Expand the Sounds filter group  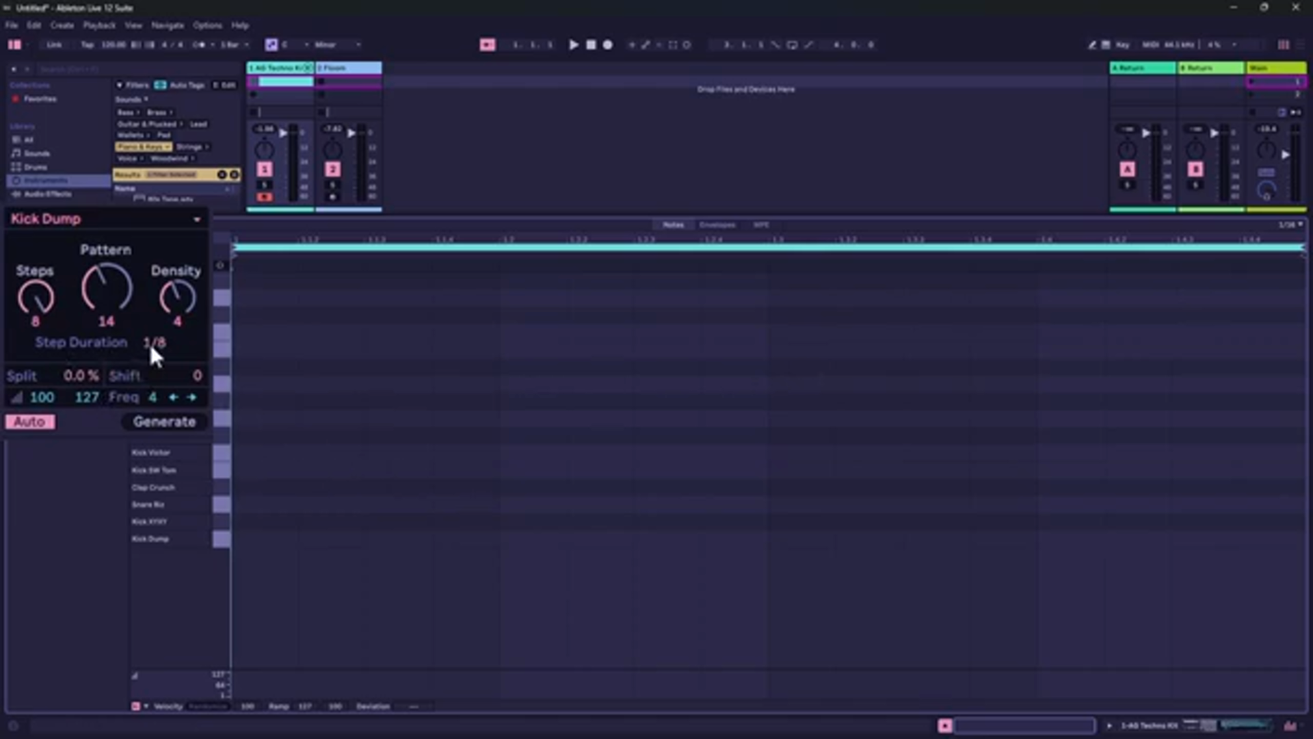click(x=132, y=99)
